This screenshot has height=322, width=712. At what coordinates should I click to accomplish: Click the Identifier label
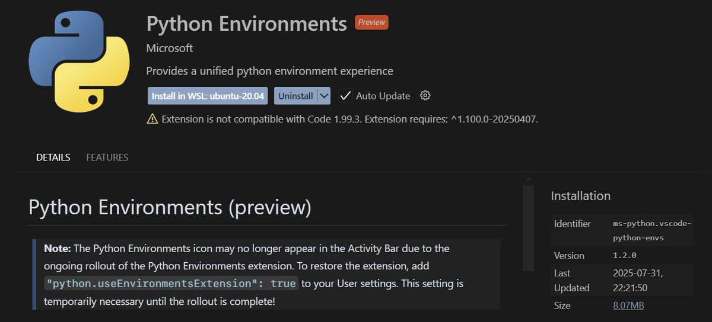click(573, 224)
